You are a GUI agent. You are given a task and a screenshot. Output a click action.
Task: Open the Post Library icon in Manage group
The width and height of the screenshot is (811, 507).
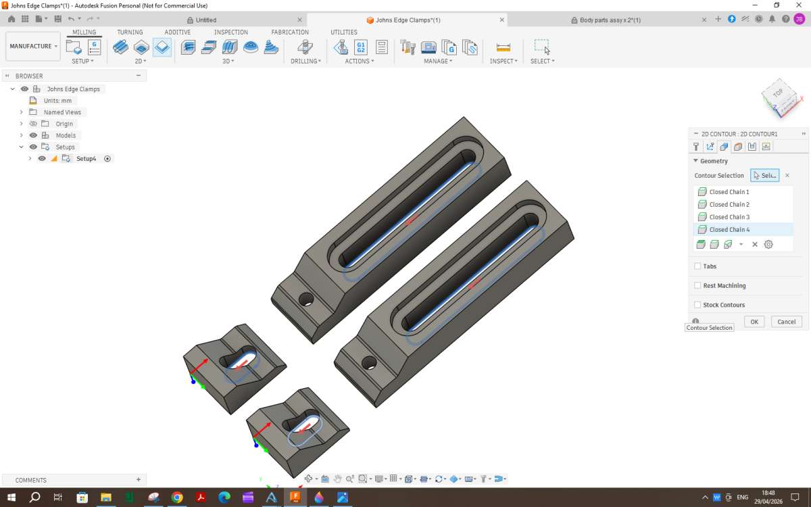pos(449,47)
